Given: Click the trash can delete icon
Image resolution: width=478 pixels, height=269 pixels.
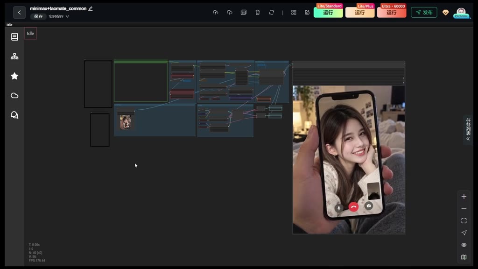Looking at the screenshot, I should tap(258, 13).
